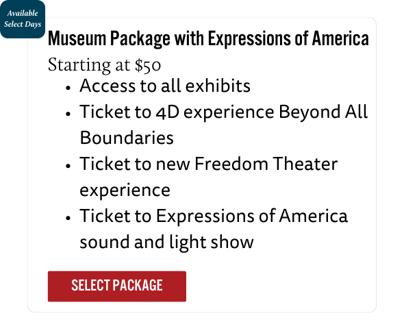Screen dimensions: 404x322
Task: Click the red Select Package button
Action: 116,286
